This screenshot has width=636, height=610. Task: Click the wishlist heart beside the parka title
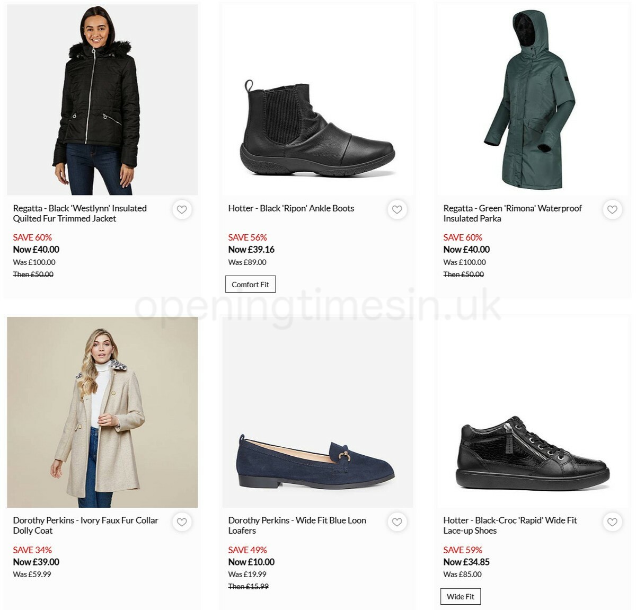pos(613,210)
